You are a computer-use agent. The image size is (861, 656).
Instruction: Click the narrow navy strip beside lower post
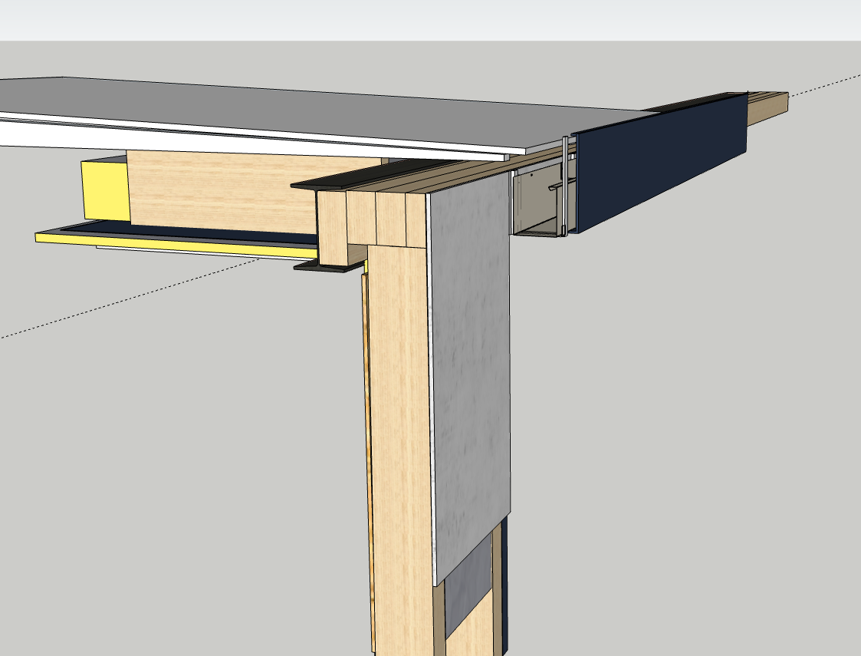pos(504,583)
